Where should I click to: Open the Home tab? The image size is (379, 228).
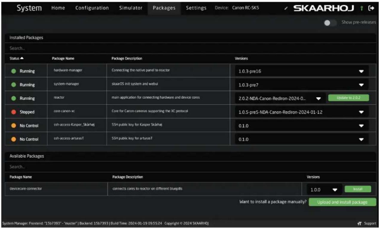[x=58, y=8]
